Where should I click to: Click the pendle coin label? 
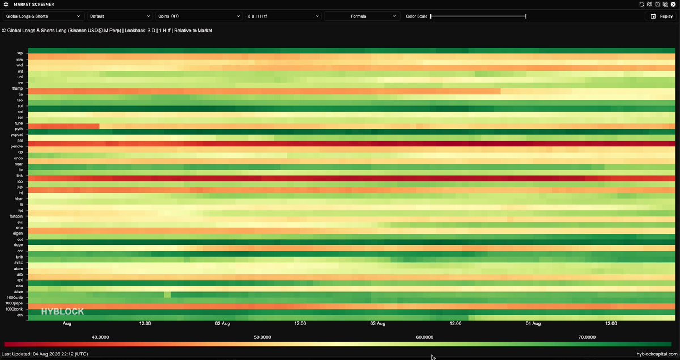tap(16, 146)
